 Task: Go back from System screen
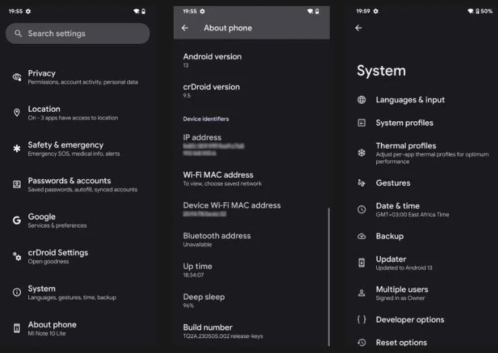(x=359, y=28)
